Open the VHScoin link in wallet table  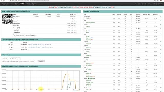(15, 17)
